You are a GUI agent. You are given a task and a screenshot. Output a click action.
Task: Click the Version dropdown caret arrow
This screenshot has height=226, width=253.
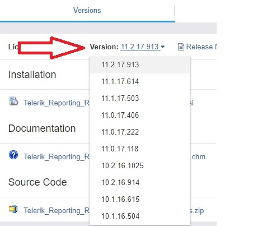pyautogui.click(x=163, y=47)
